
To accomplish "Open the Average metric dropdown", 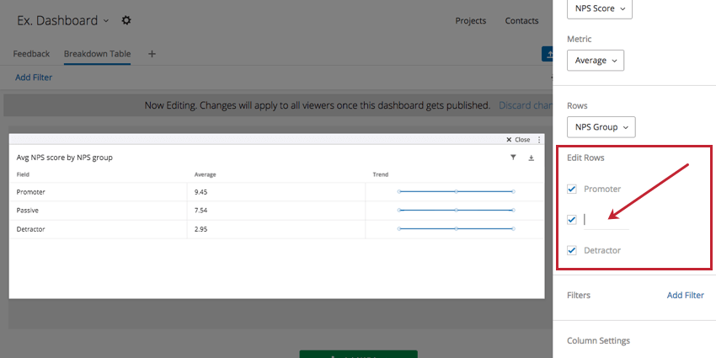I will [596, 61].
